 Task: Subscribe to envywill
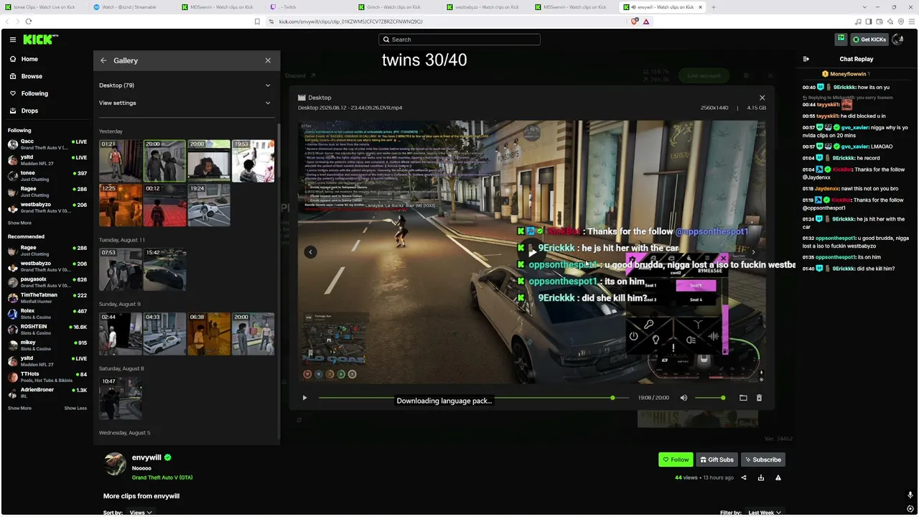pyautogui.click(x=762, y=460)
